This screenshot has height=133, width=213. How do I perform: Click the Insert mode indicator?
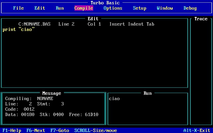(117, 24)
